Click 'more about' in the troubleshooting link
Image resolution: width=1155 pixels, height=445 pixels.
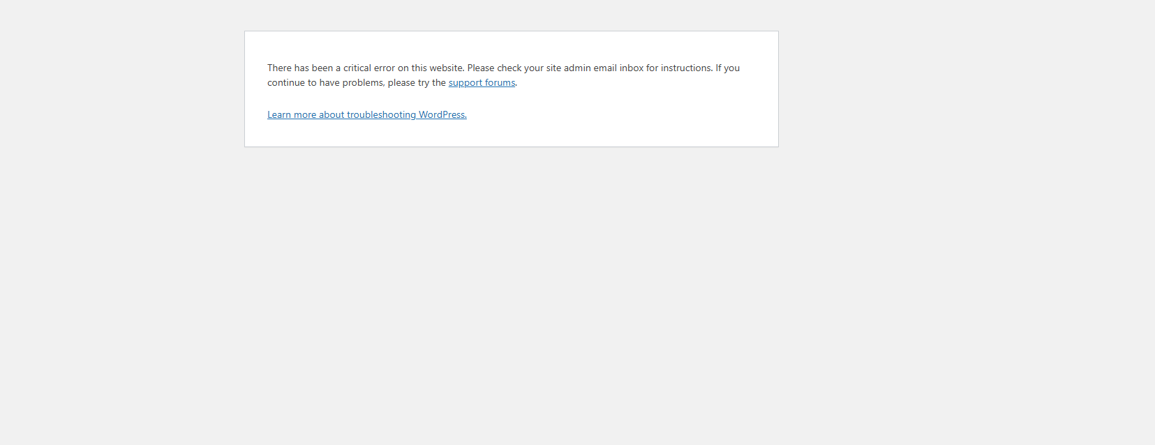click(x=319, y=115)
